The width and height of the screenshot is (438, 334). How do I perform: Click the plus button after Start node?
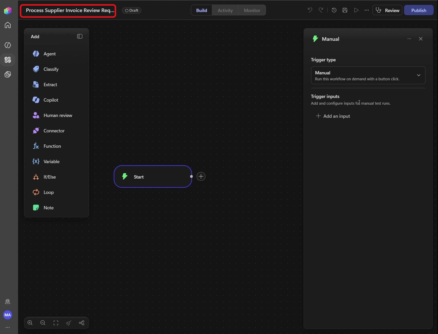point(201,176)
